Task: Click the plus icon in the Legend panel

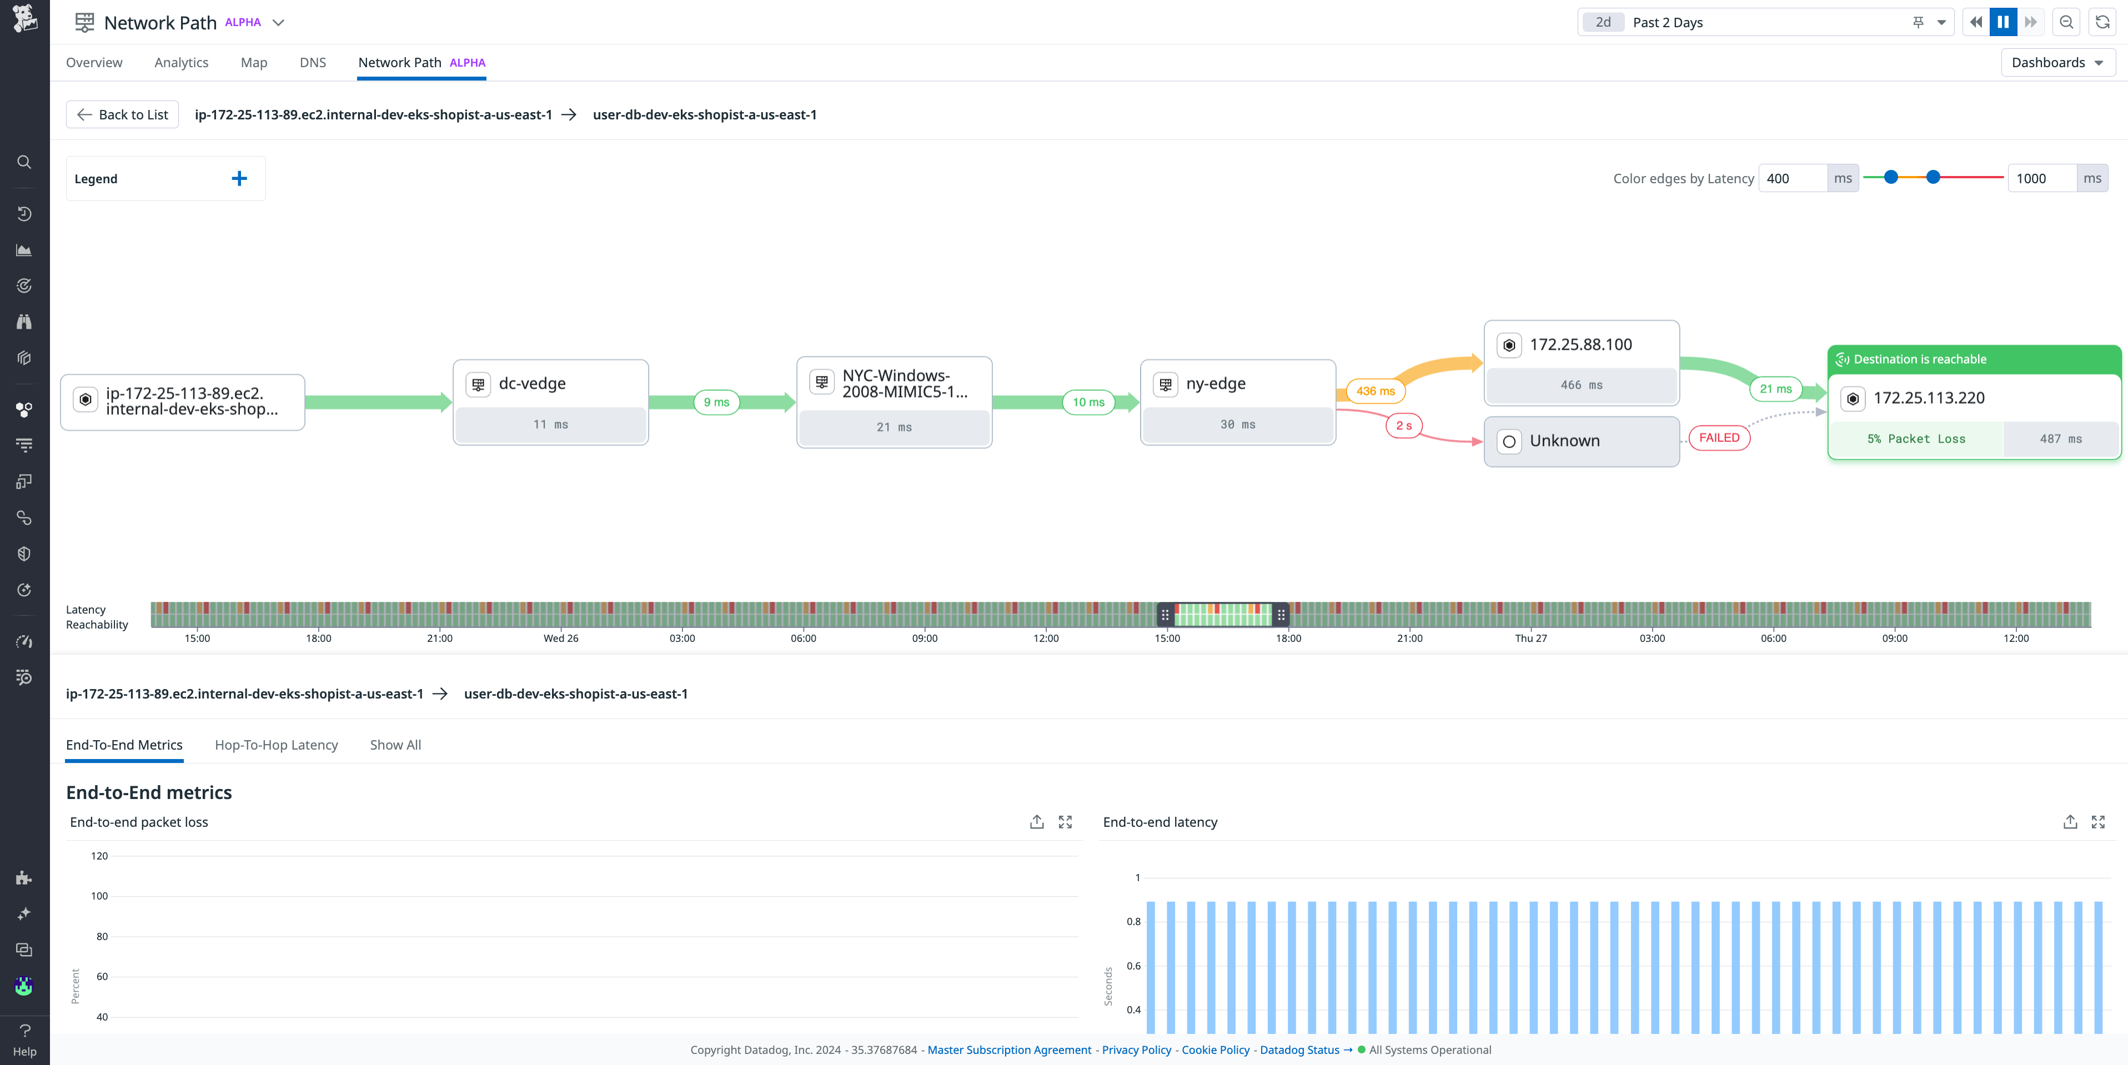Action: (x=239, y=178)
